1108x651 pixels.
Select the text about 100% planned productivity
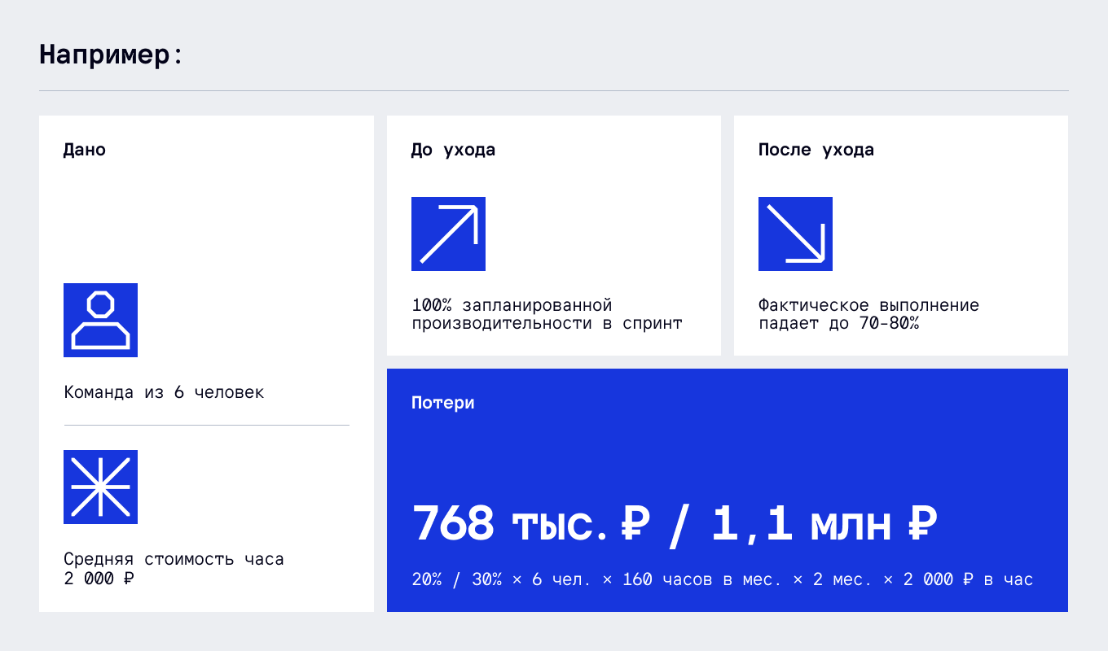547,314
